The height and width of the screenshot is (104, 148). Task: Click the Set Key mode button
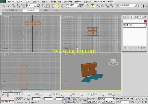(x=92, y=102)
